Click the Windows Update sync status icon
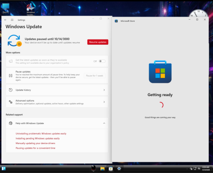The image size is (213, 173). point(14,41)
